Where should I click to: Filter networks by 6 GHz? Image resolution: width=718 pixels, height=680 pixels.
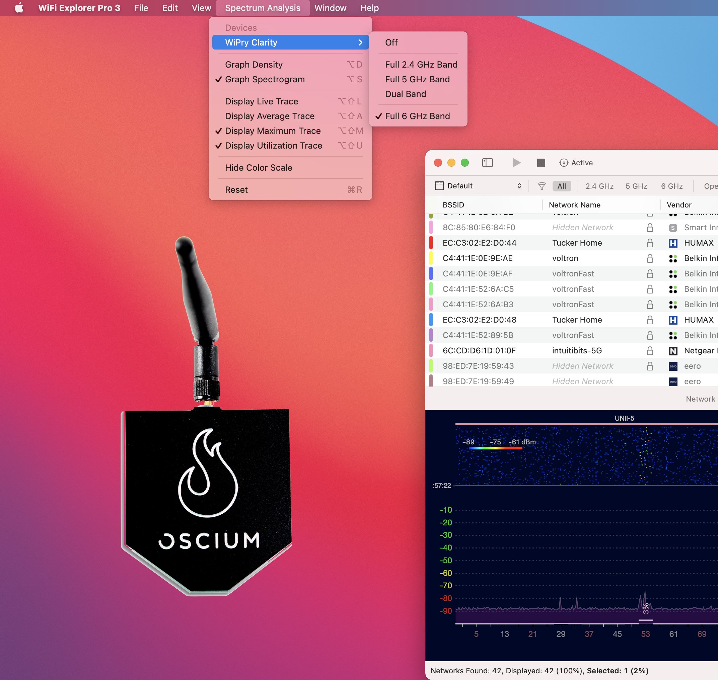click(671, 186)
